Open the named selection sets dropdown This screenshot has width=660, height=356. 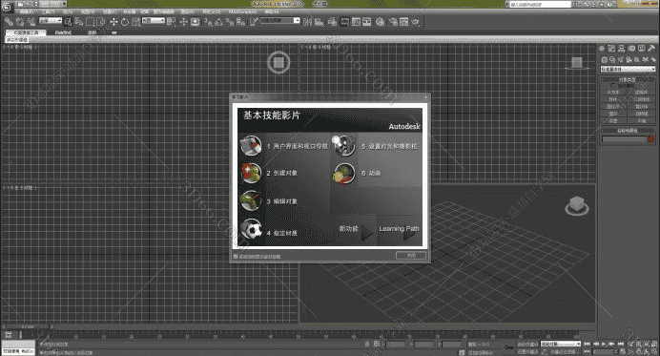279,20
